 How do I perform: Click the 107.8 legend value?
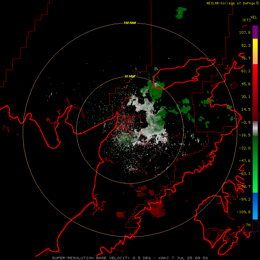[245, 32]
